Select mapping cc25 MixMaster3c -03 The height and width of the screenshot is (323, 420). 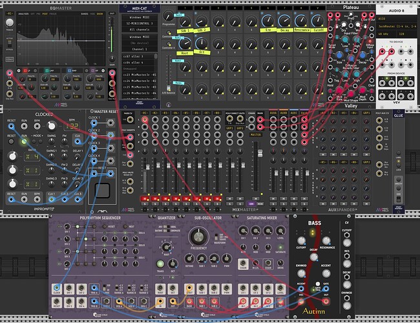pos(140,87)
